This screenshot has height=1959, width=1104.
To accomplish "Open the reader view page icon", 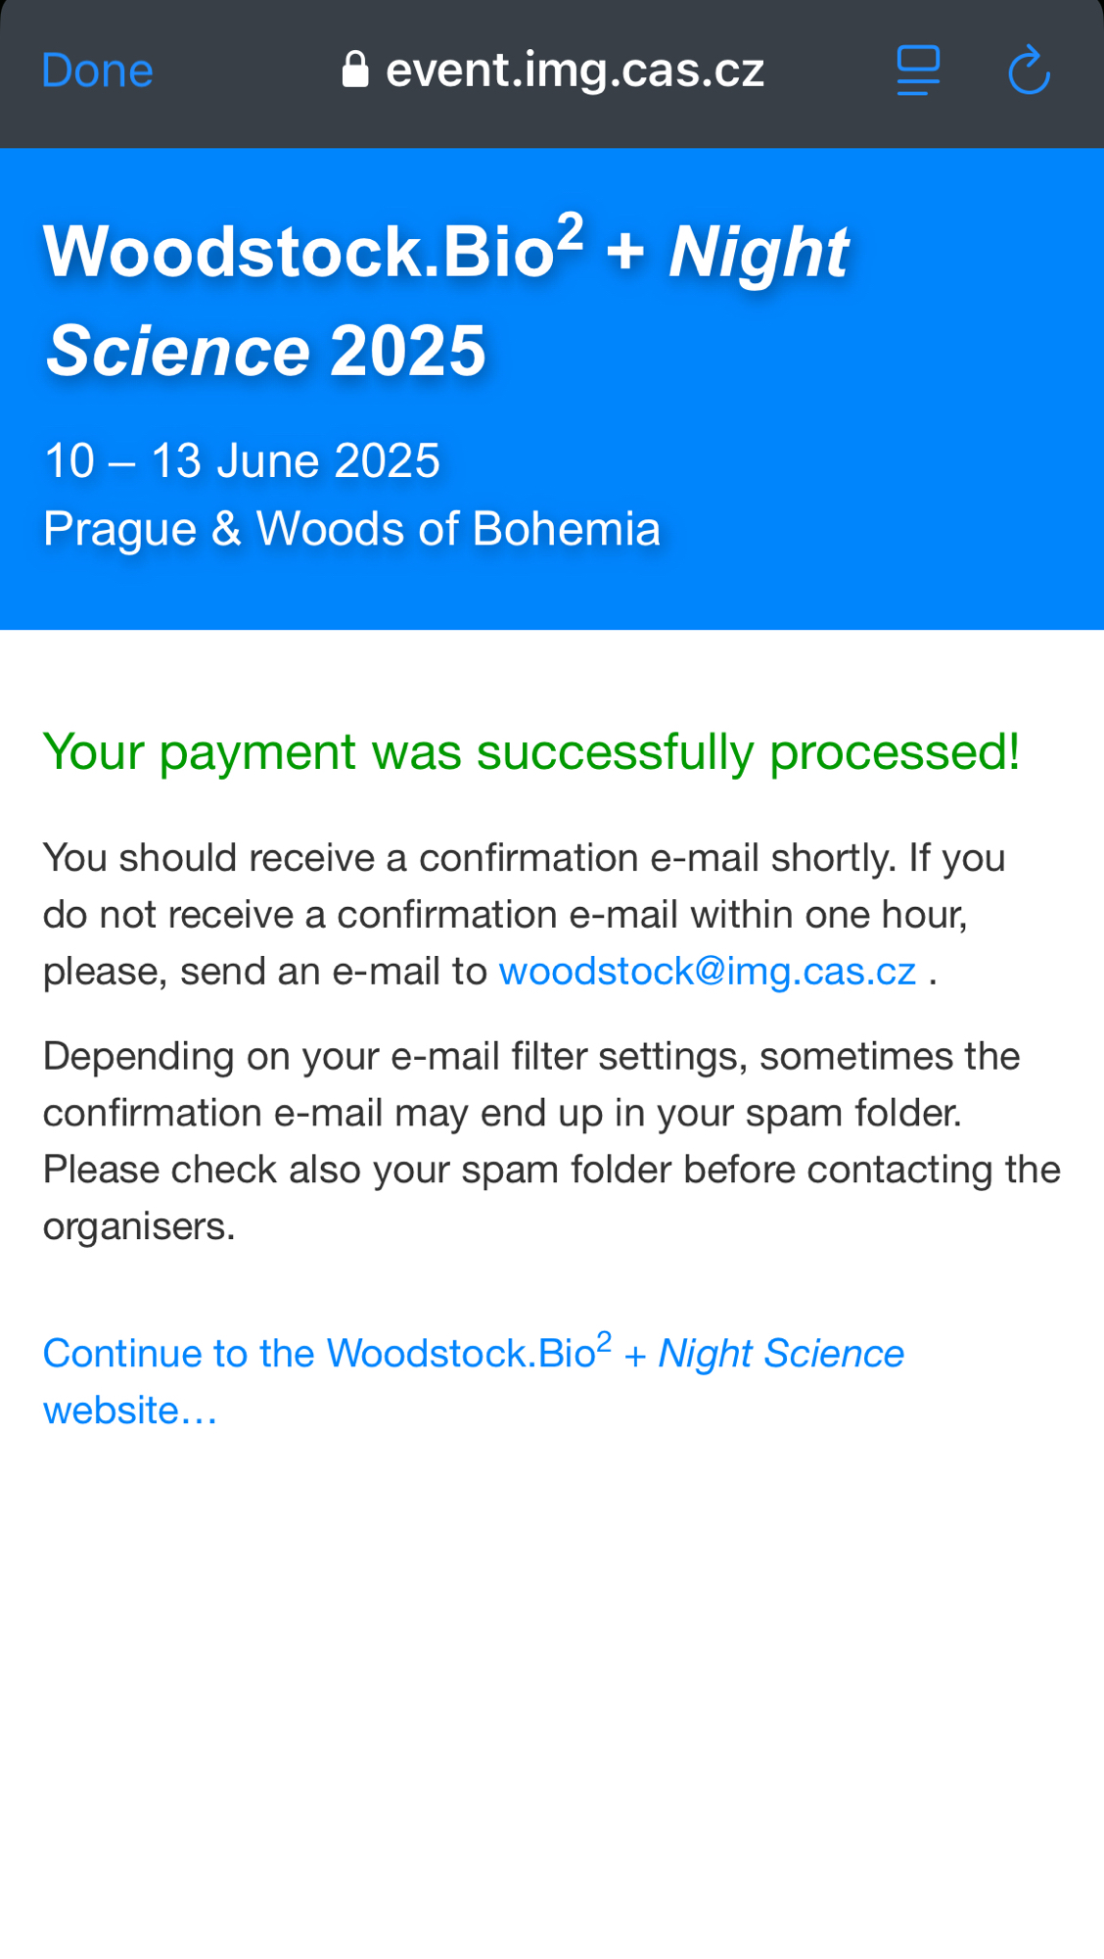I will pos(918,71).
